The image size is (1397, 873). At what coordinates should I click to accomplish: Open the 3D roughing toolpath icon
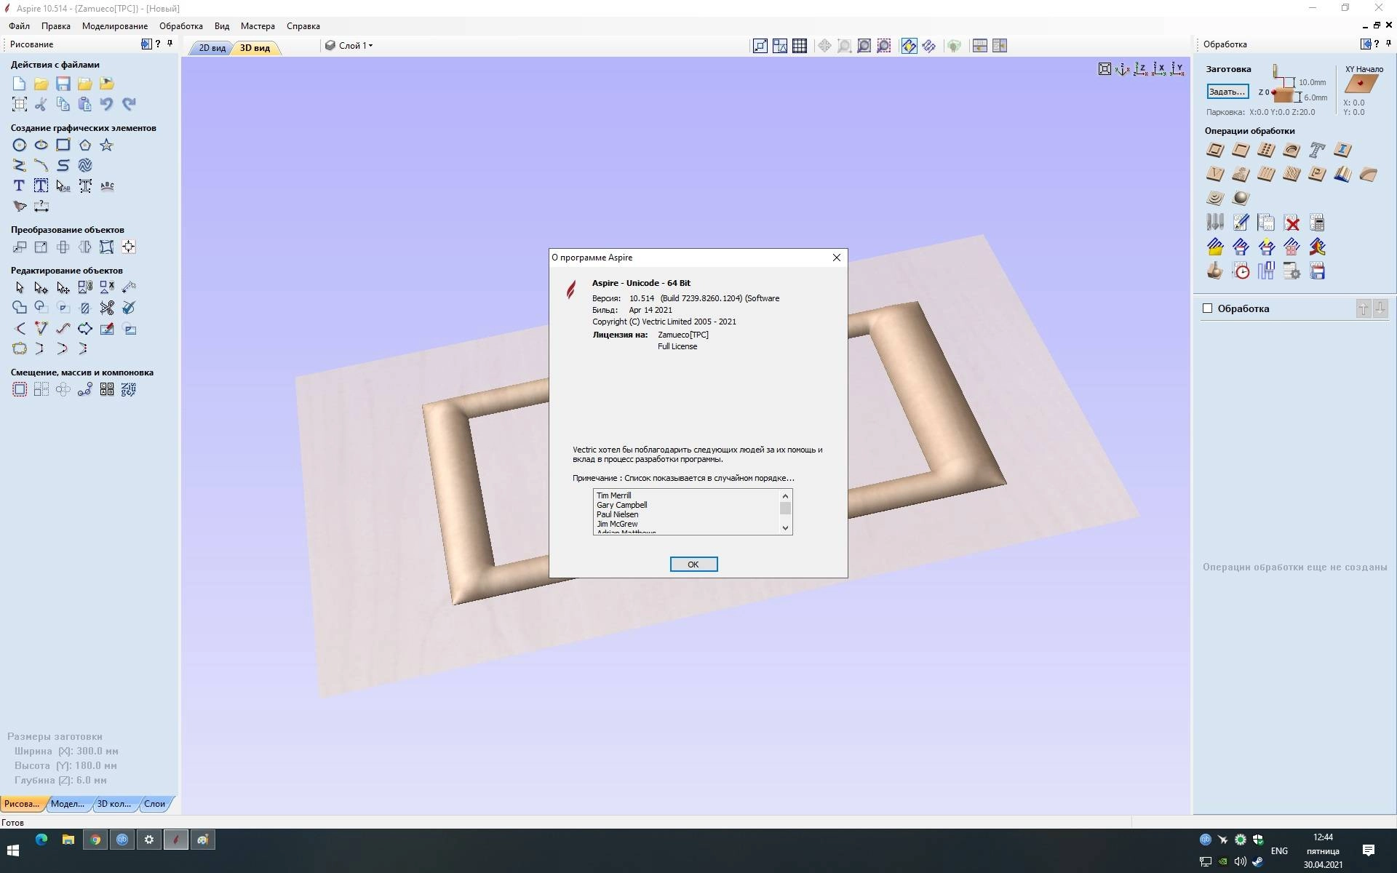coord(1215,198)
